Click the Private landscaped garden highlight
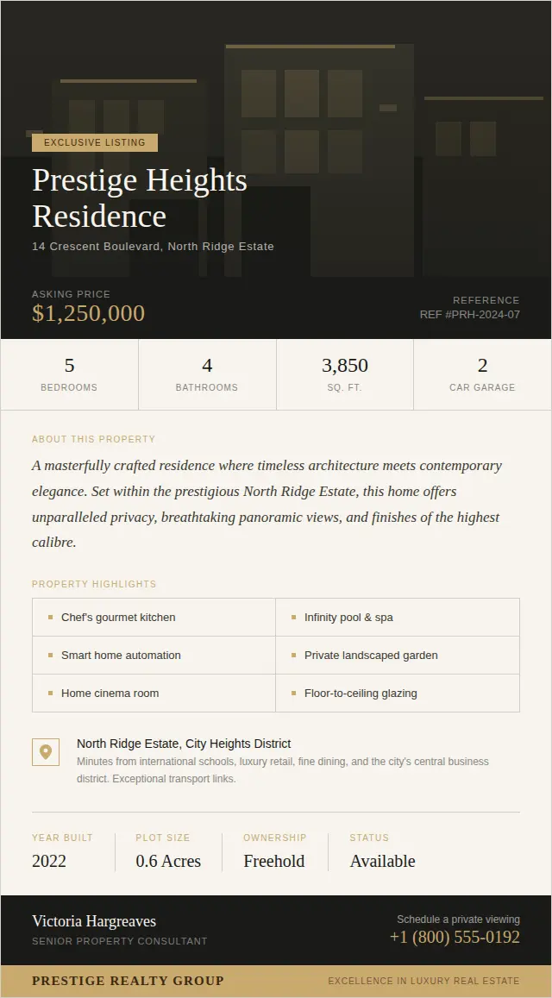Image resolution: width=552 pixels, height=998 pixels. point(371,656)
